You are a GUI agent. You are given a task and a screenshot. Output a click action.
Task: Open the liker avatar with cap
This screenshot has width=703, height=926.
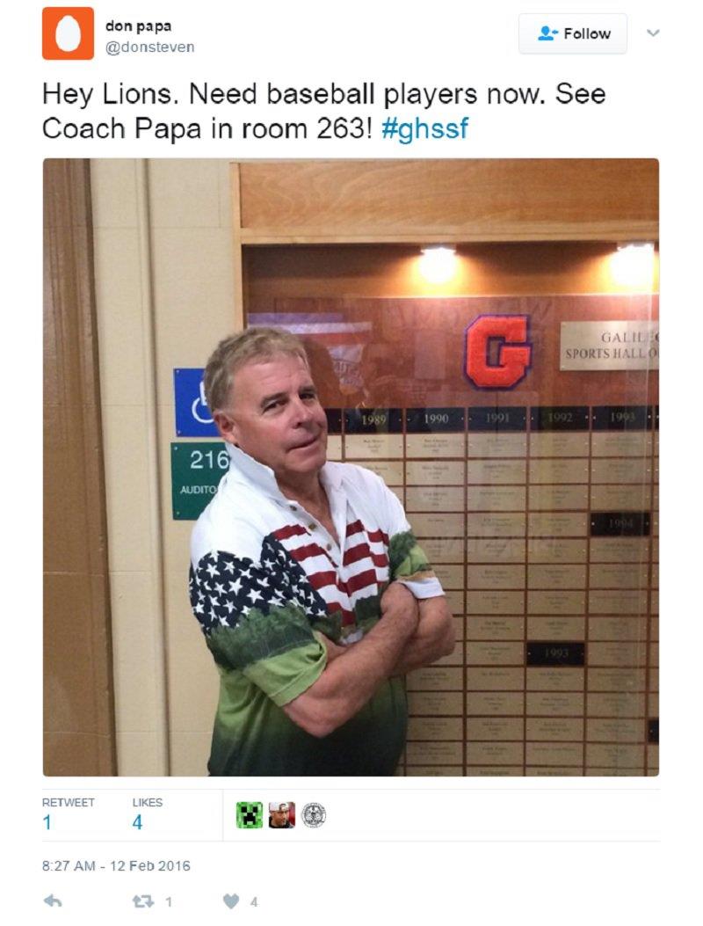pyautogui.click(x=281, y=815)
